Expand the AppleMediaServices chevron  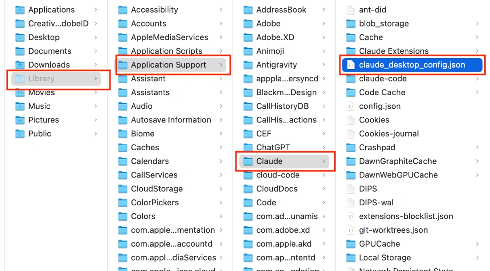[221, 37]
